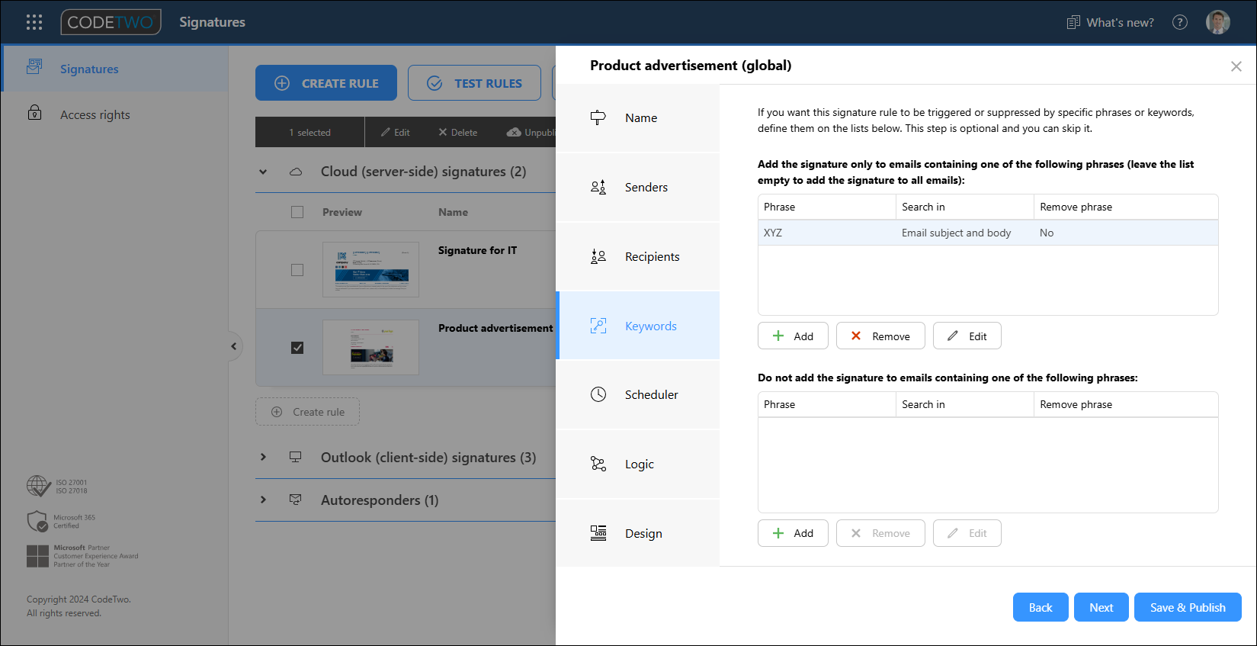Click the dashed Create rule button
The height and width of the screenshot is (646, 1257).
[307, 412]
